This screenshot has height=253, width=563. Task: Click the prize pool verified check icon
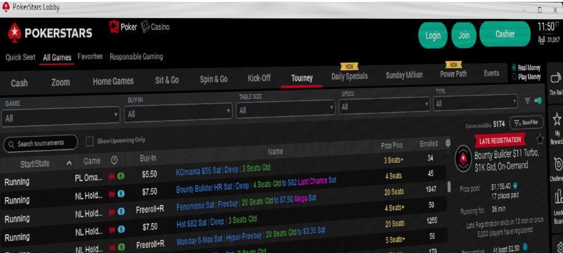tap(515, 186)
